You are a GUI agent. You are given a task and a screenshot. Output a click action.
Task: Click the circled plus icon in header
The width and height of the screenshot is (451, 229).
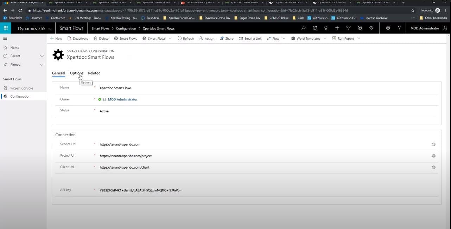[360, 28]
